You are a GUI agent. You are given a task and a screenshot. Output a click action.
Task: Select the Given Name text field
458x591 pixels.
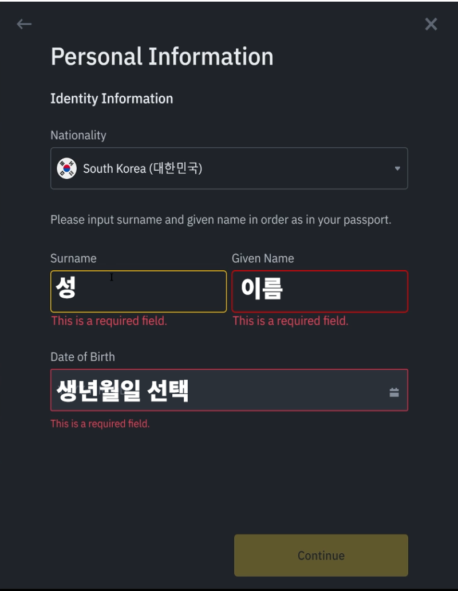click(319, 291)
